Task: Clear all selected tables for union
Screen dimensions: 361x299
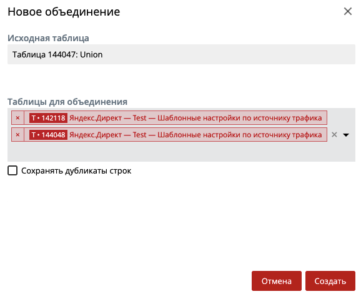Action: pyautogui.click(x=334, y=135)
